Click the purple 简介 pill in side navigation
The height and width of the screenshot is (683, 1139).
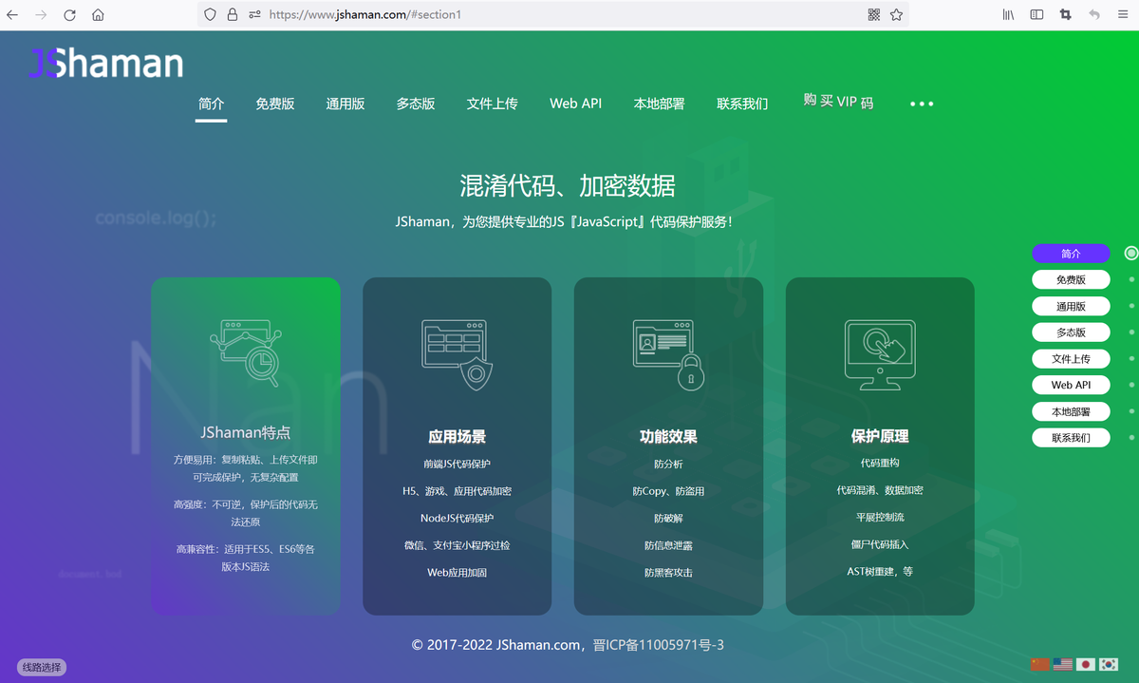click(1071, 254)
